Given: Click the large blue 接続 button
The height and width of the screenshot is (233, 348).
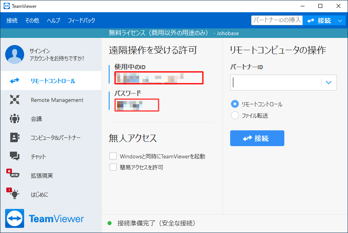Looking at the screenshot, I should pos(257,138).
